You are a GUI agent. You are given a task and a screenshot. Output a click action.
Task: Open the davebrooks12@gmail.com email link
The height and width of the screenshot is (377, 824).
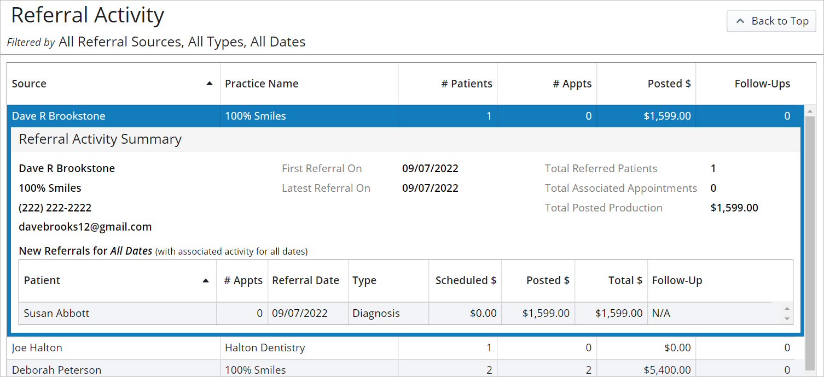(x=85, y=227)
